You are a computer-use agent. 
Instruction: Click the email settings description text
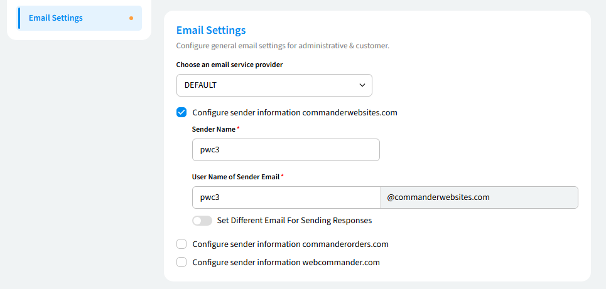(x=283, y=46)
